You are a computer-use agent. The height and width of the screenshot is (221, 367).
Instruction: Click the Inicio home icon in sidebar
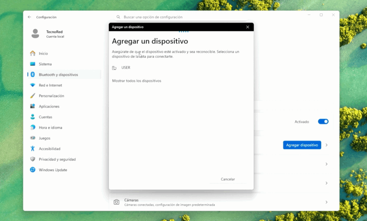tap(33, 53)
